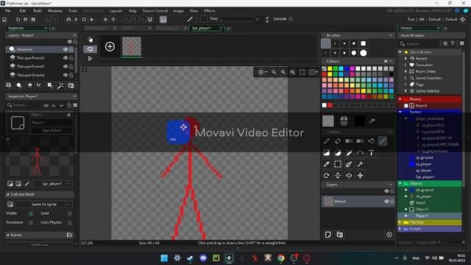
Task: Select the Magic wand tool in the Toolbox
Action: click(360, 164)
